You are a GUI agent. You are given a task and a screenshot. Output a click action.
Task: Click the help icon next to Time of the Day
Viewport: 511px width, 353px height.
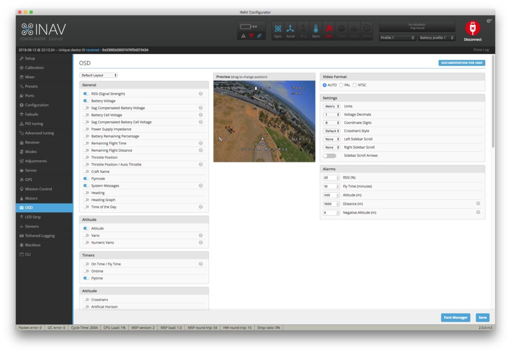[x=201, y=207]
